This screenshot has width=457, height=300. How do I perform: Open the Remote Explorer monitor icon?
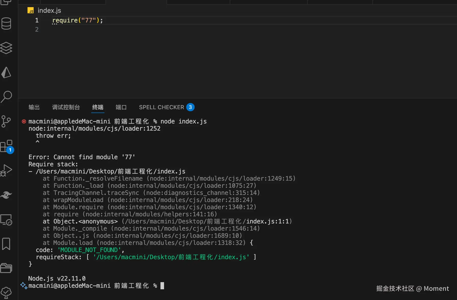point(6,219)
